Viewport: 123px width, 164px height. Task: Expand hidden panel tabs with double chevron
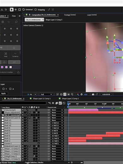coord(20,16)
